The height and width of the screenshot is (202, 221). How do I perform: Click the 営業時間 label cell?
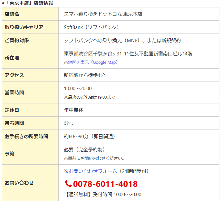tap(30, 92)
